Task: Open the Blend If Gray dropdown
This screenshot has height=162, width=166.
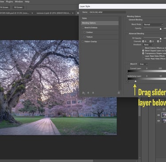Action: click(x=143, y=64)
